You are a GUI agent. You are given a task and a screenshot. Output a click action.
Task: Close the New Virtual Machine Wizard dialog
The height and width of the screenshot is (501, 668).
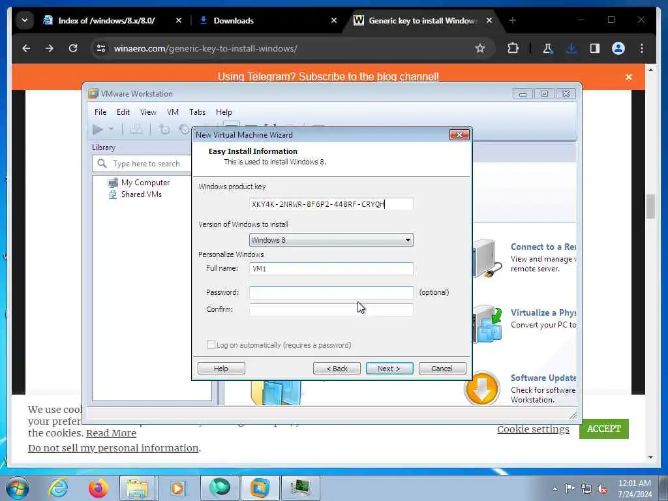(459, 134)
